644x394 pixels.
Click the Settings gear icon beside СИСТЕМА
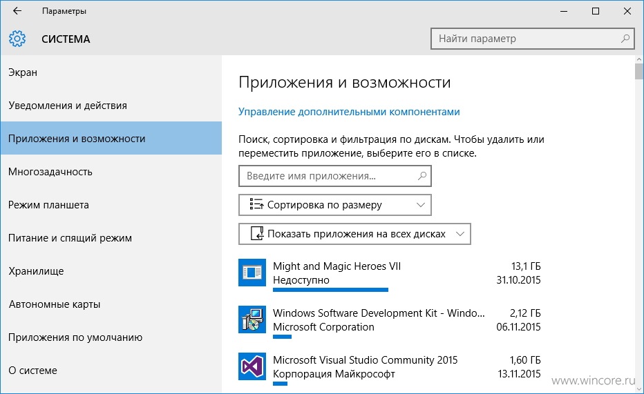click(17, 39)
